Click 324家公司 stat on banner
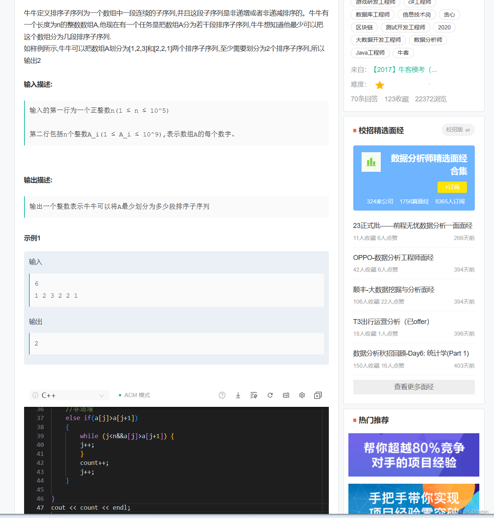Image resolution: width=494 pixels, height=518 pixels. coord(380,202)
